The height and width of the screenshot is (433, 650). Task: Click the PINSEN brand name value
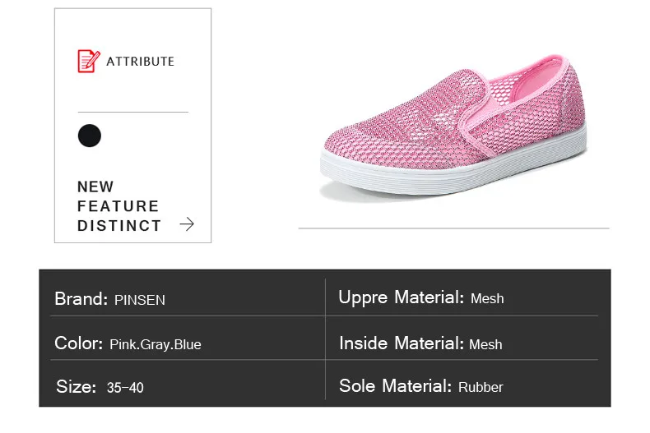[x=140, y=300]
